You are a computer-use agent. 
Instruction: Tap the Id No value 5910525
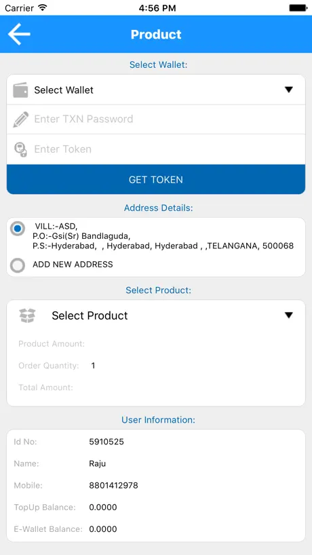[106, 442]
